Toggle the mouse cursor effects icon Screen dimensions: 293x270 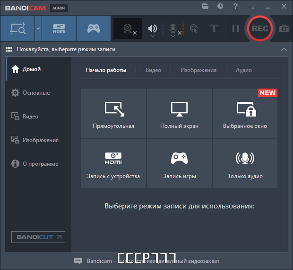tap(194, 28)
